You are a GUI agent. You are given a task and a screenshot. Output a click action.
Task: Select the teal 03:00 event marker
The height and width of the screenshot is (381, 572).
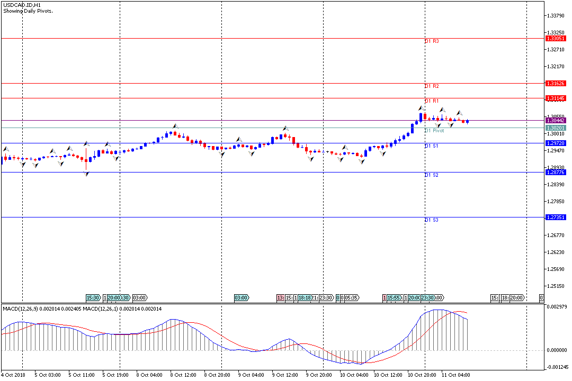coord(242,298)
